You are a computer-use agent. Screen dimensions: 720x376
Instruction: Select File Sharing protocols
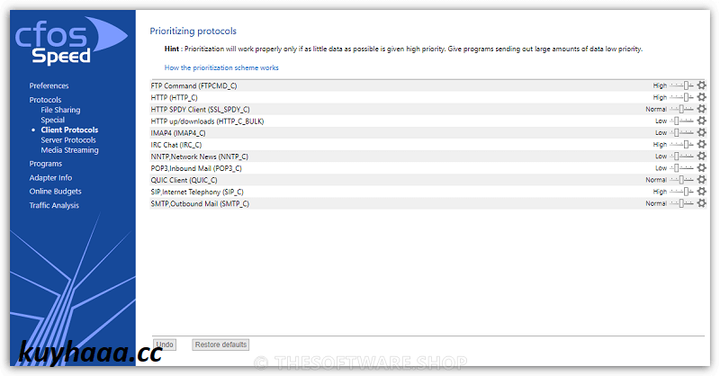tap(60, 110)
